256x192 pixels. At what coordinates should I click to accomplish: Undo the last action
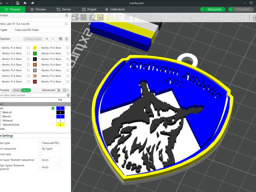pyautogui.click(x=25, y=3)
